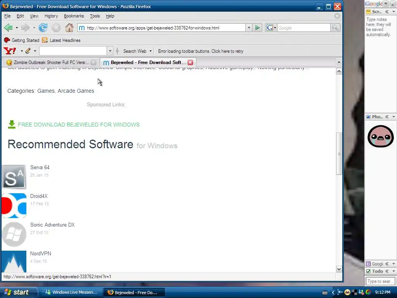Screen dimensions: 397x298
Task: Click the crying face photo in sidebar
Action: (x=381, y=136)
